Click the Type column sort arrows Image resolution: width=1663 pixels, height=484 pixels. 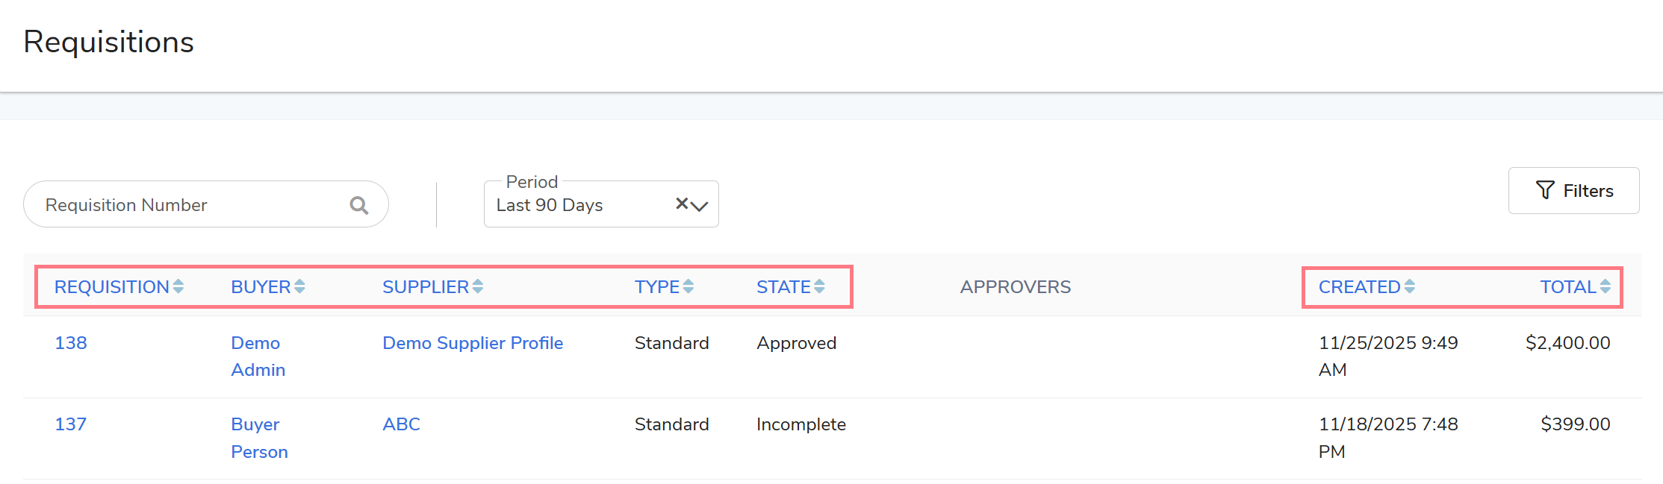click(x=688, y=286)
